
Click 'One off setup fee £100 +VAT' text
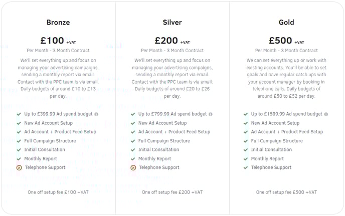58,192
